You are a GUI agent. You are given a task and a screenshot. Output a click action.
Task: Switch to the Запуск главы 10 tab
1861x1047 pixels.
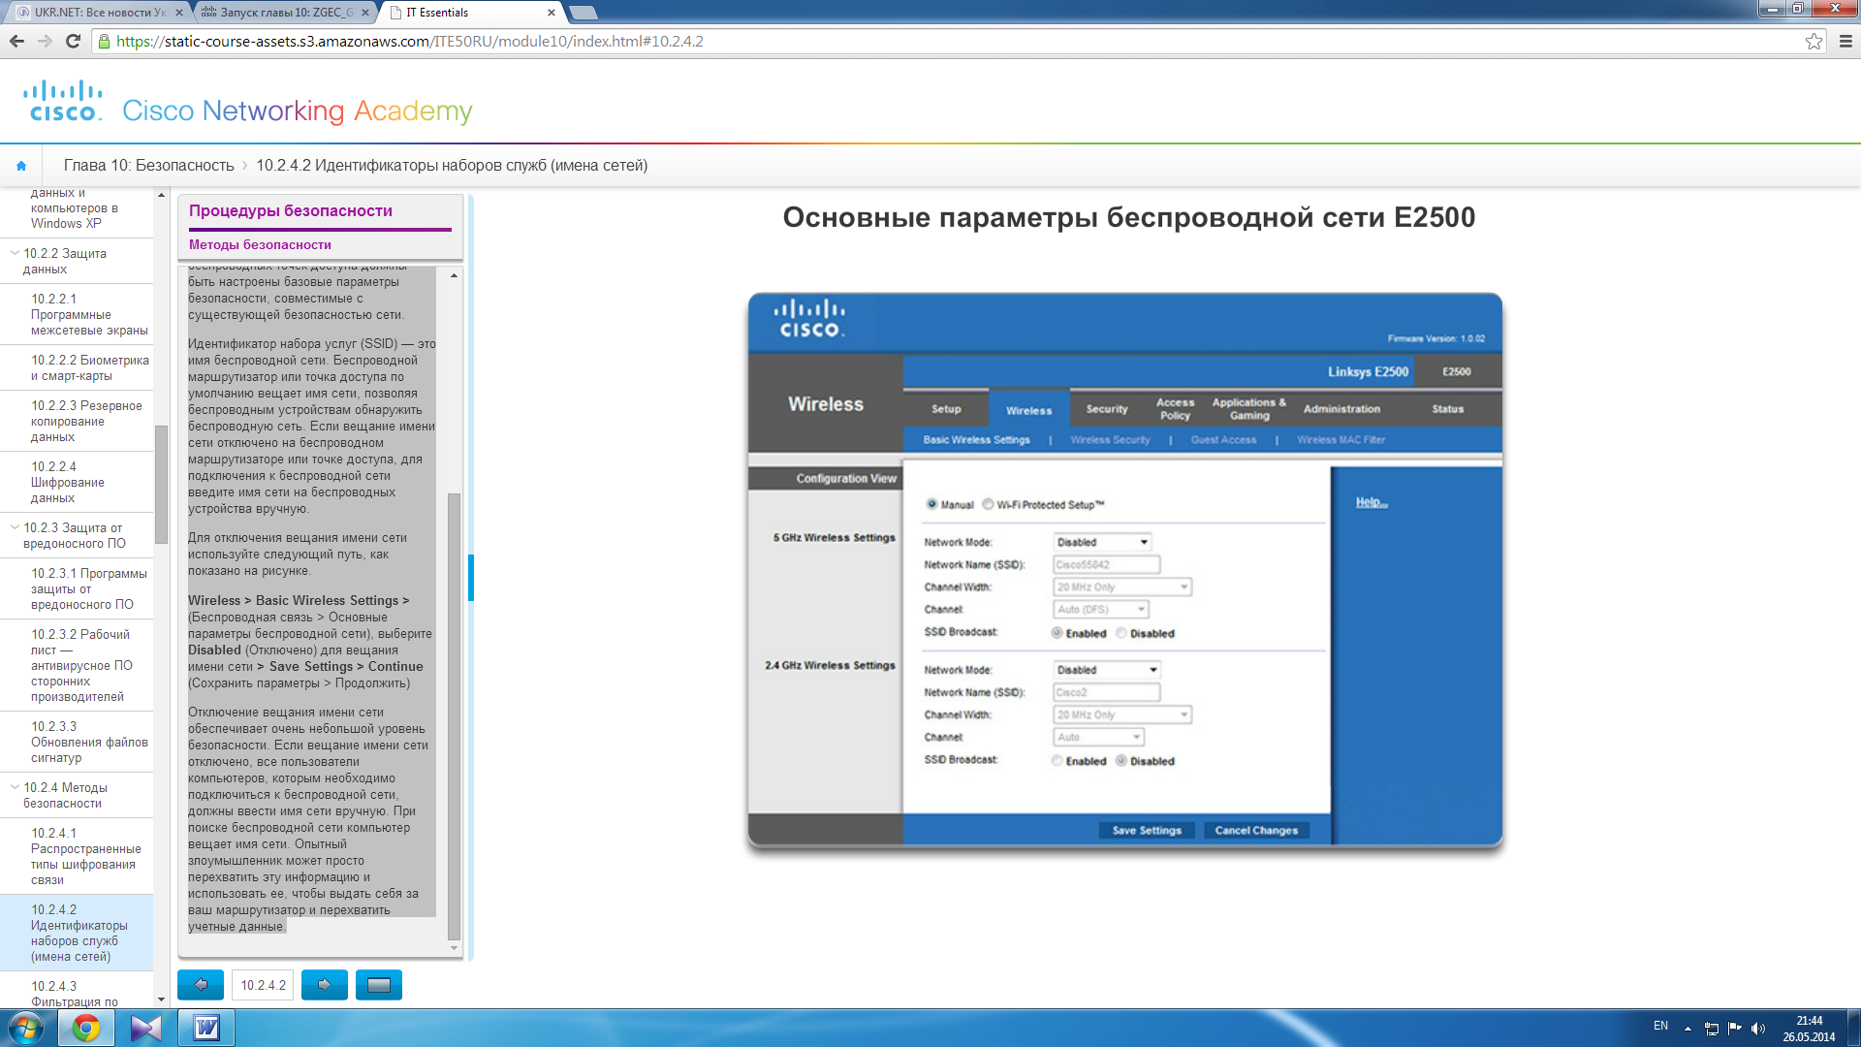(287, 13)
